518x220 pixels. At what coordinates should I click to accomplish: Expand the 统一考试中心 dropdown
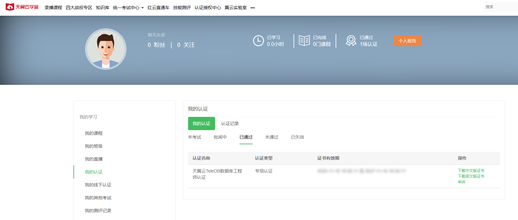[128, 8]
